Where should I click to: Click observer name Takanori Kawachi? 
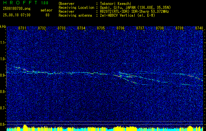116,4
